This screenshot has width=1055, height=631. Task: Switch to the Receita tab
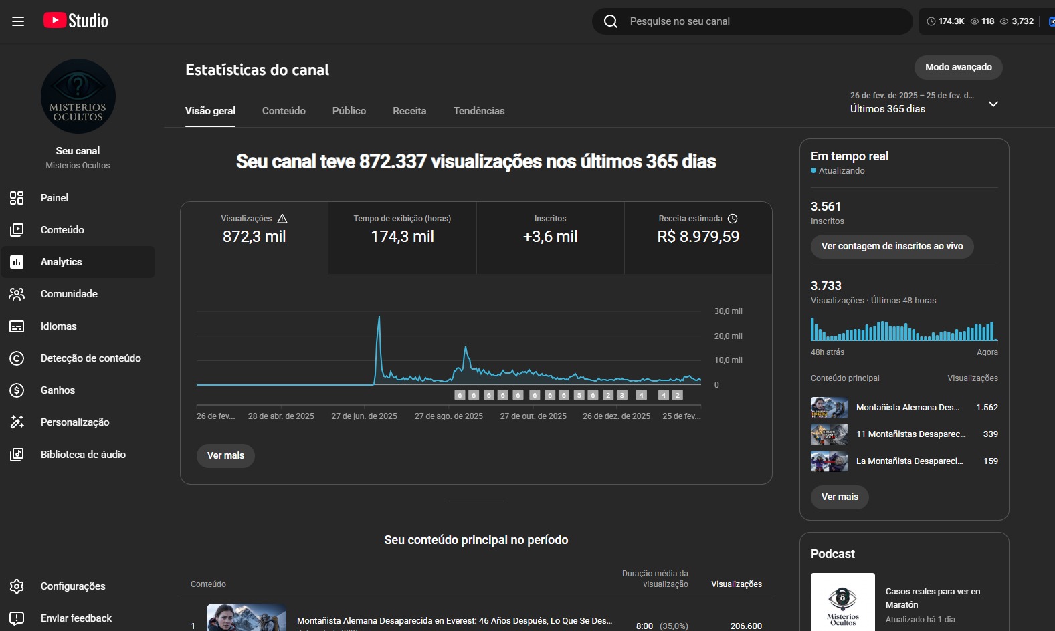coord(409,111)
